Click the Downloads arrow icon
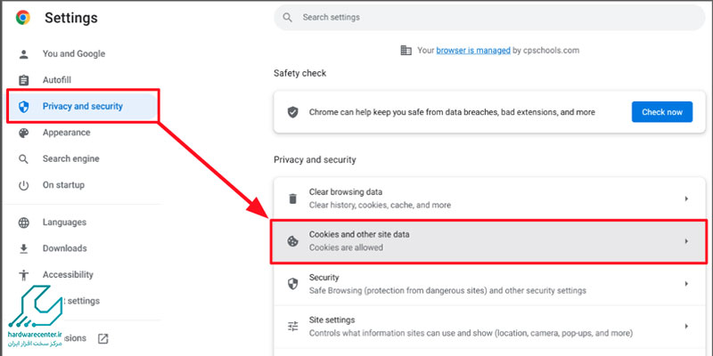Image resolution: width=713 pixels, height=356 pixels. coord(23,248)
